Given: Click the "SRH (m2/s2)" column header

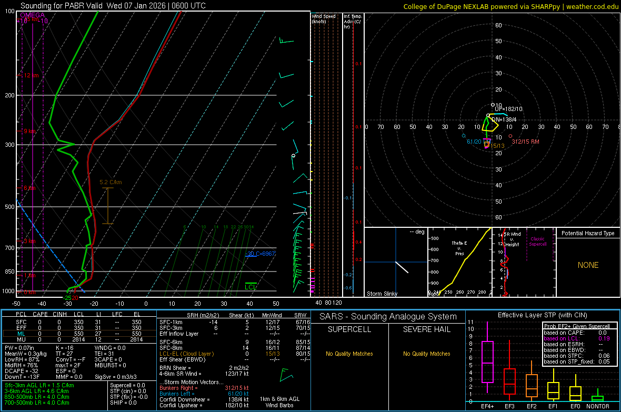Looking at the screenshot, I should pos(203,315).
